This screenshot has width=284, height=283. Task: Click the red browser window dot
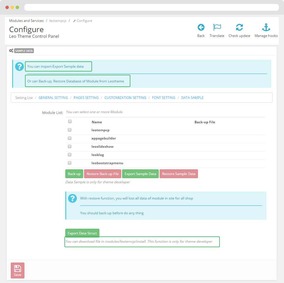tap(7, 7)
